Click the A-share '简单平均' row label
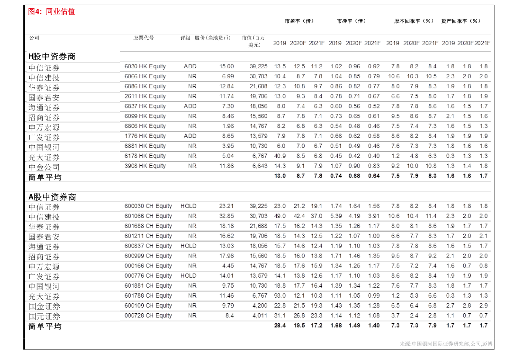519x355 pixels. 45,326
